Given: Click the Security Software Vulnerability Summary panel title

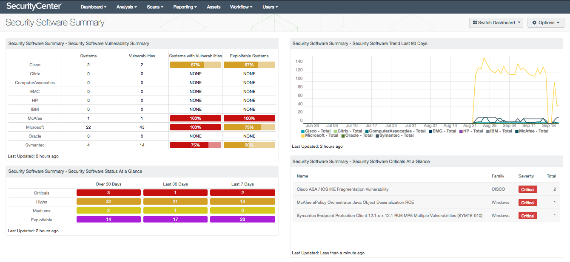Looking at the screenshot, I should point(79,43).
